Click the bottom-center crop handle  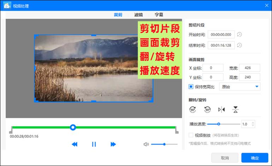[94, 101]
